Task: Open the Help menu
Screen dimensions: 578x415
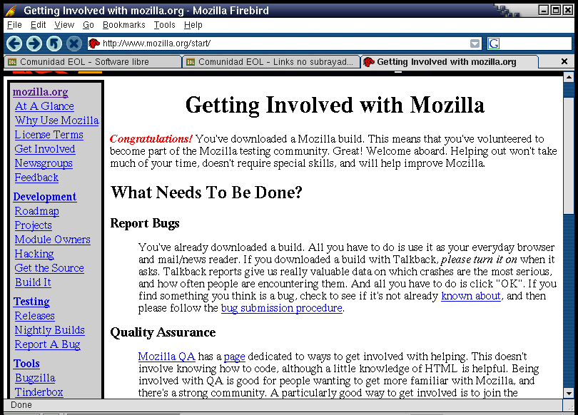Action: point(193,25)
